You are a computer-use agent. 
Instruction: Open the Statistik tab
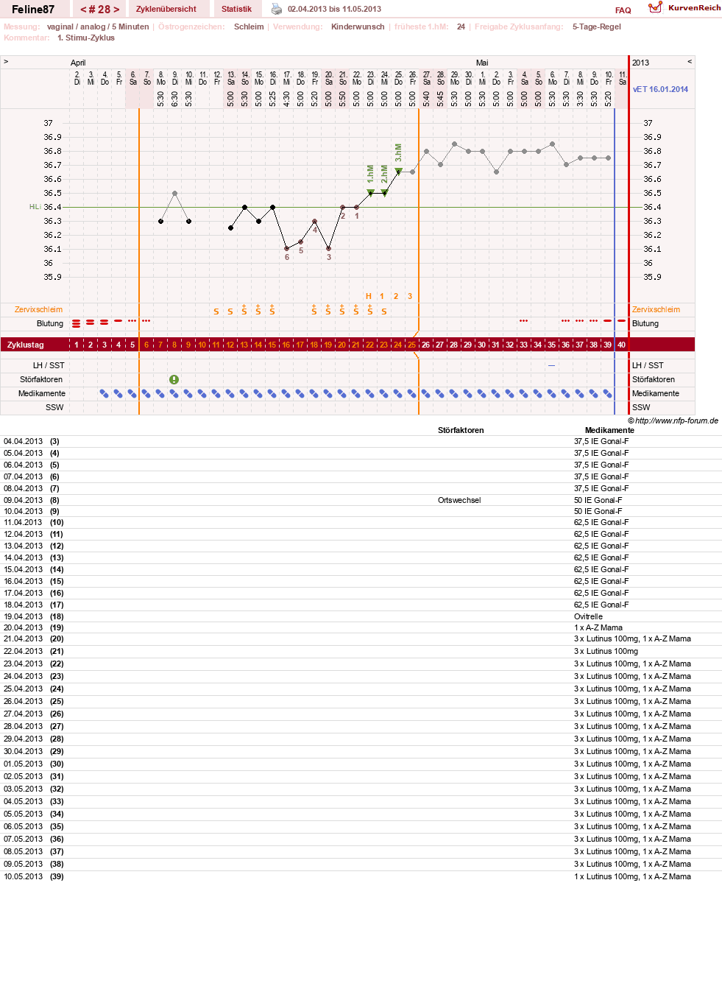click(x=236, y=9)
